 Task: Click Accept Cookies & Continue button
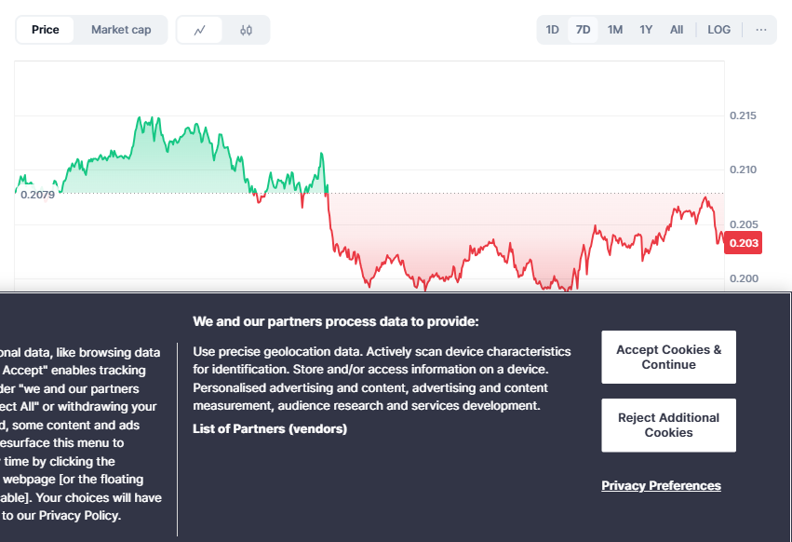tap(668, 357)
